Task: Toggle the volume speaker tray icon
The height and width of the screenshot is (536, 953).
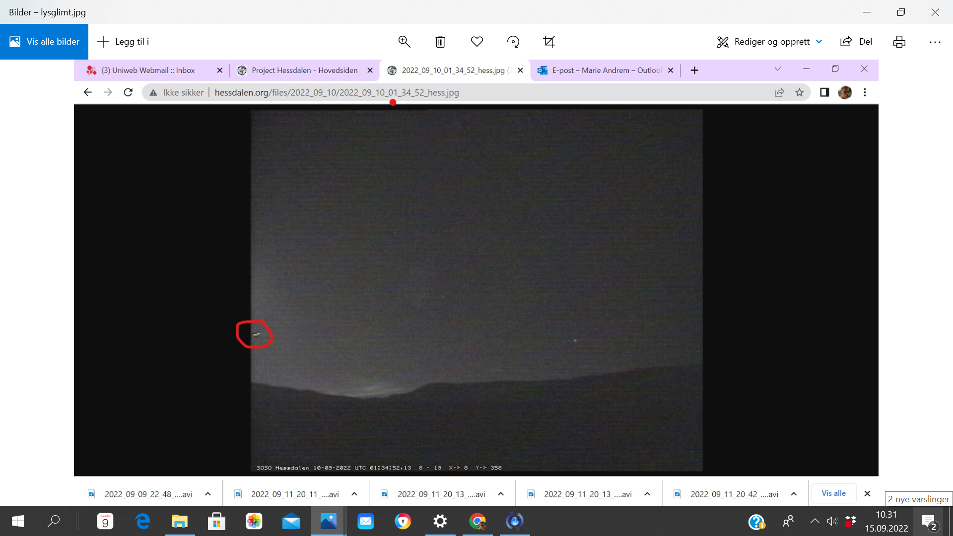Action: 832,521
